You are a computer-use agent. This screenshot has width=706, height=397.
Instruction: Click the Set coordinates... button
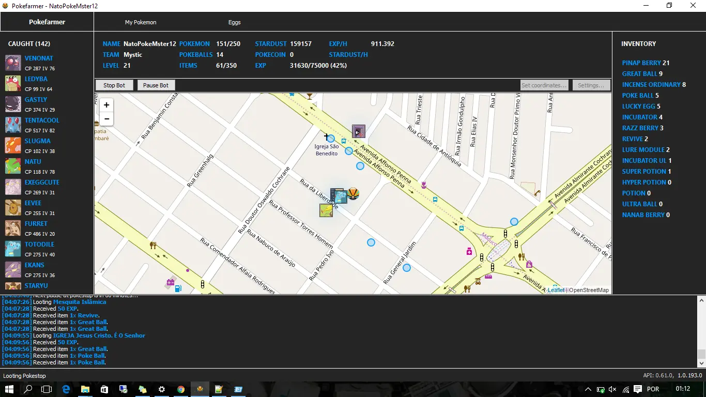point(544,85)
